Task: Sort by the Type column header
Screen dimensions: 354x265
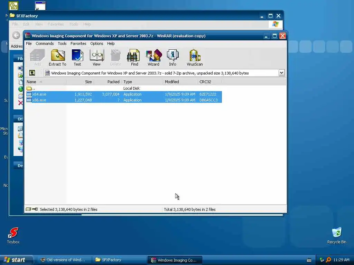Action: pyautogui.click(x=142, y=82)
